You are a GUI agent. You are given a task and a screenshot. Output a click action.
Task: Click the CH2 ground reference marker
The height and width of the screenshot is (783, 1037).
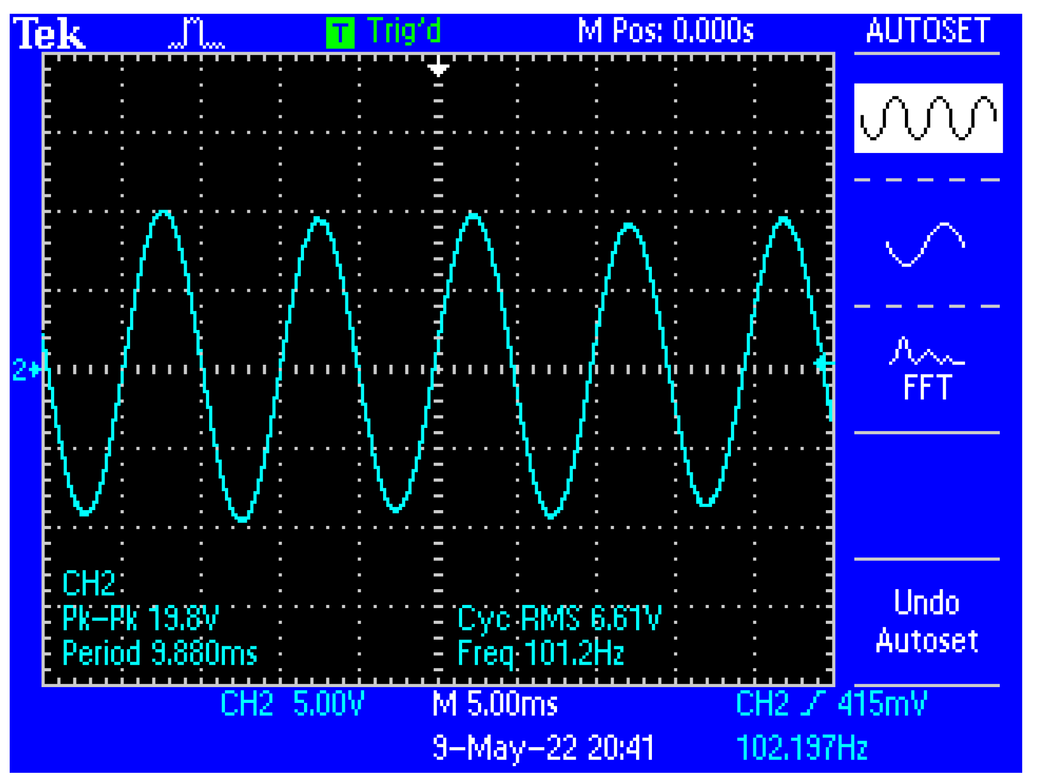click(x=27, y=369)
